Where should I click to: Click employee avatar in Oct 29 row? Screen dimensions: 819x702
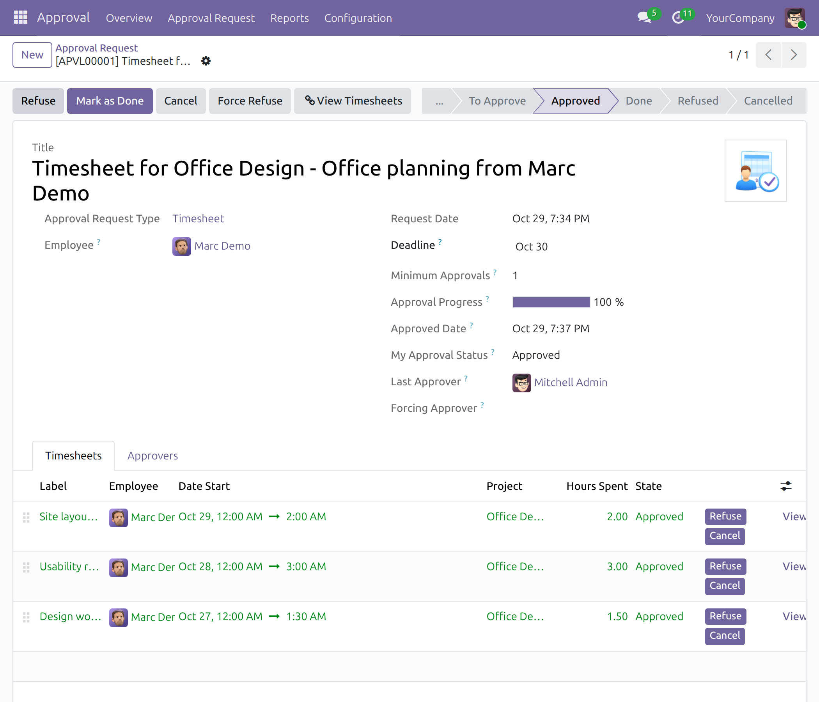pyautogui.click(x=118, y=518)
